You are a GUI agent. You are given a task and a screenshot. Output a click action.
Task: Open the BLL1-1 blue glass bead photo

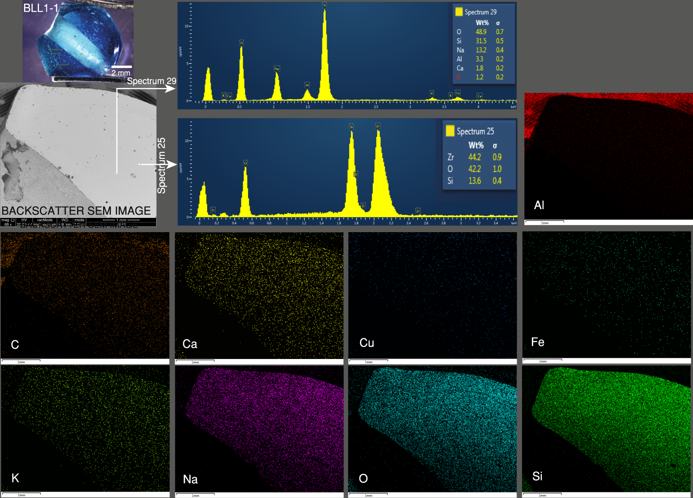[x=78, y=41]
